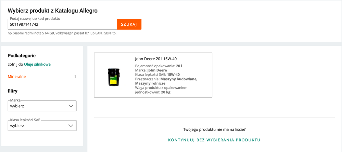Click the filtry heading
The height and width of the screenshot is (152, 342).
click(x=12, y=91)
